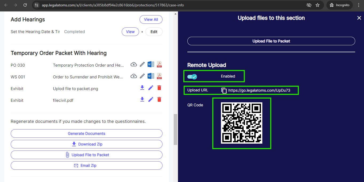Edit the filecivil.pdf exhibit
Image resolution: width=364 pixels, height=182 pixels.
[x=151, y=99]
